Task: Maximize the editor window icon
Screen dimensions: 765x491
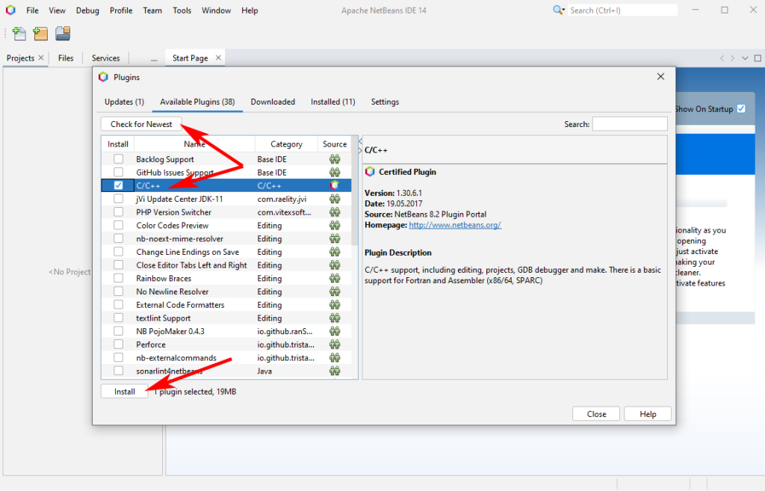Action: click(x=758, y=58)
